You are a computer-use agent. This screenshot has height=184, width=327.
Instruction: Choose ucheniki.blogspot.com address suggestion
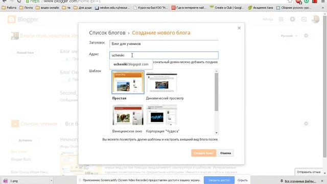pos(131,64)
